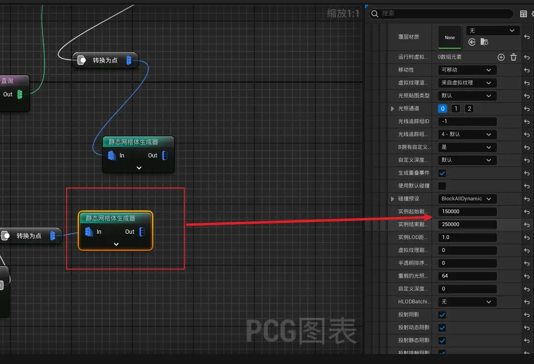The width and height of the screenshot is (534, 364).
Task: Click the add array element plus icon
Action: pyautogui.click(x=501, y=57)
